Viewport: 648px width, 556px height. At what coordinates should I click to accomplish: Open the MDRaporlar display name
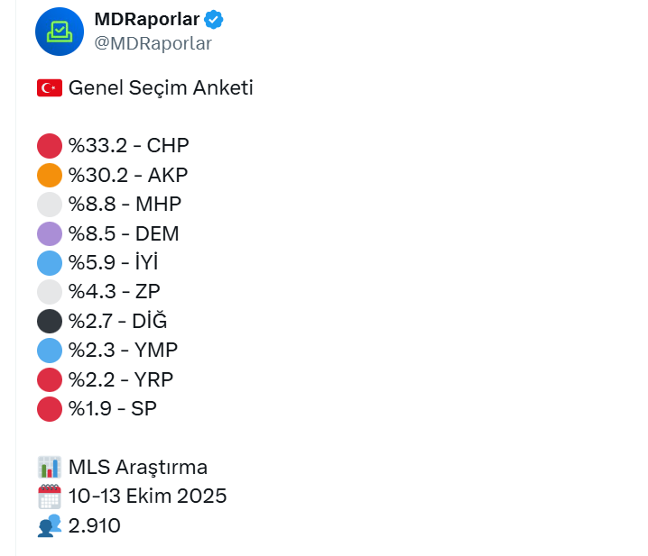point(147,19)
